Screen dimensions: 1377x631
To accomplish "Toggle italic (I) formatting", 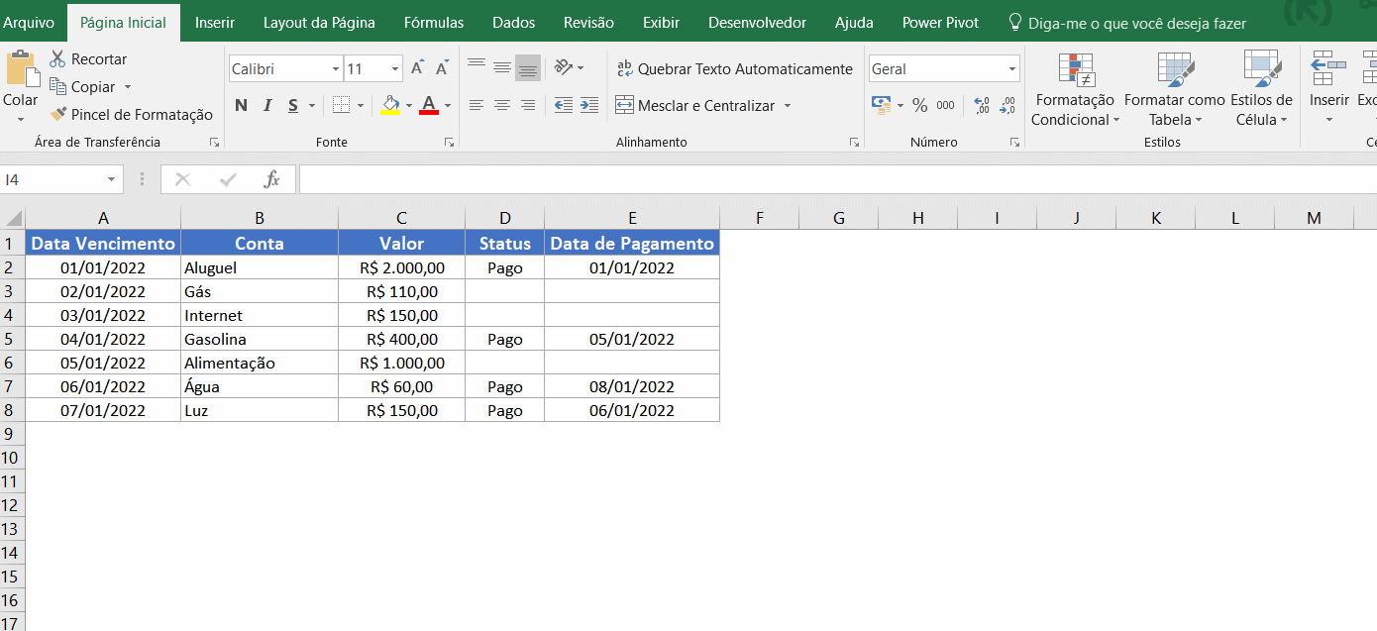I will (x=266, y=105).
